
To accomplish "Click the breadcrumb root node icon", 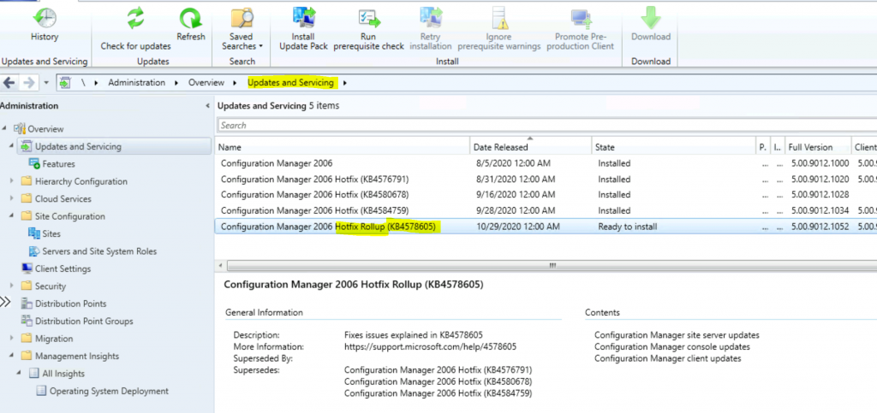I will 65,83.
